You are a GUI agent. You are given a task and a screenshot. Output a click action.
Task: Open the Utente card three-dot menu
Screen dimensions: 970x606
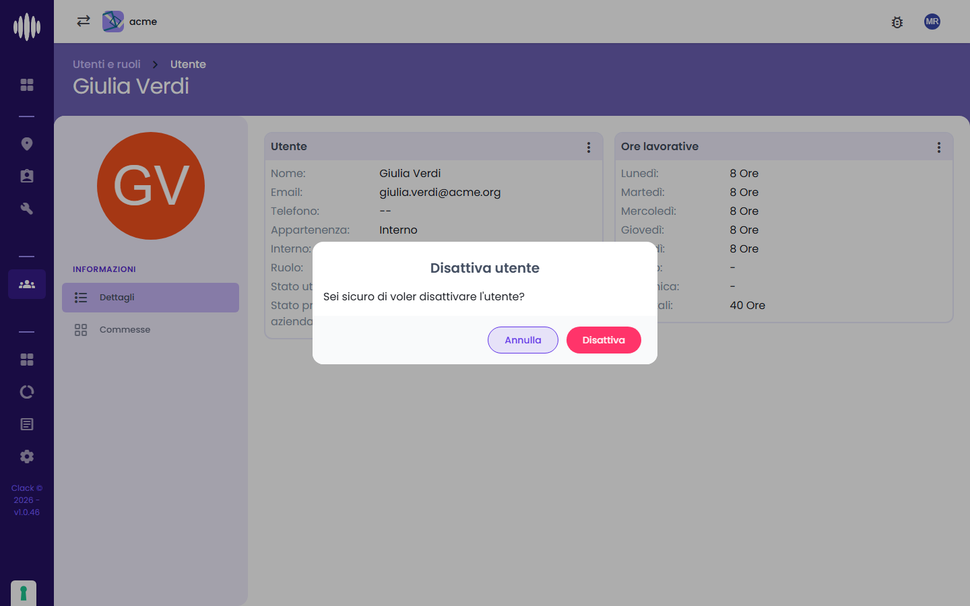[589, 147]
